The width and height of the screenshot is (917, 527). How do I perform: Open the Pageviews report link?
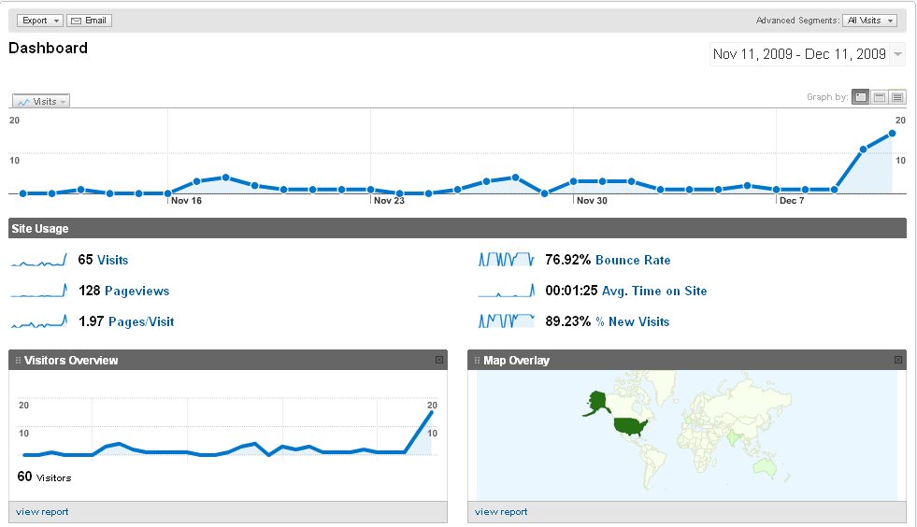point(136,292)
